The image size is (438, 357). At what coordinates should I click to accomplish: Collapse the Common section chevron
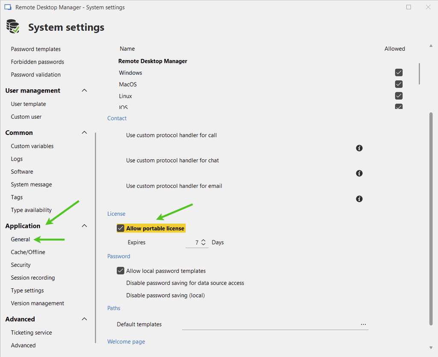click(x=84, y=133)
